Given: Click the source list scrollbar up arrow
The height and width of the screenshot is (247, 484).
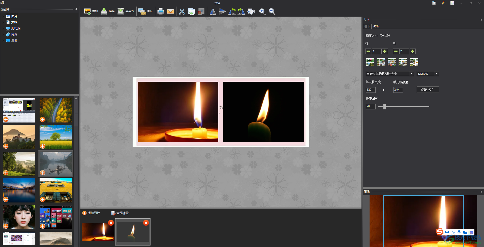Looking at the screenshot, I should point(76,98).
